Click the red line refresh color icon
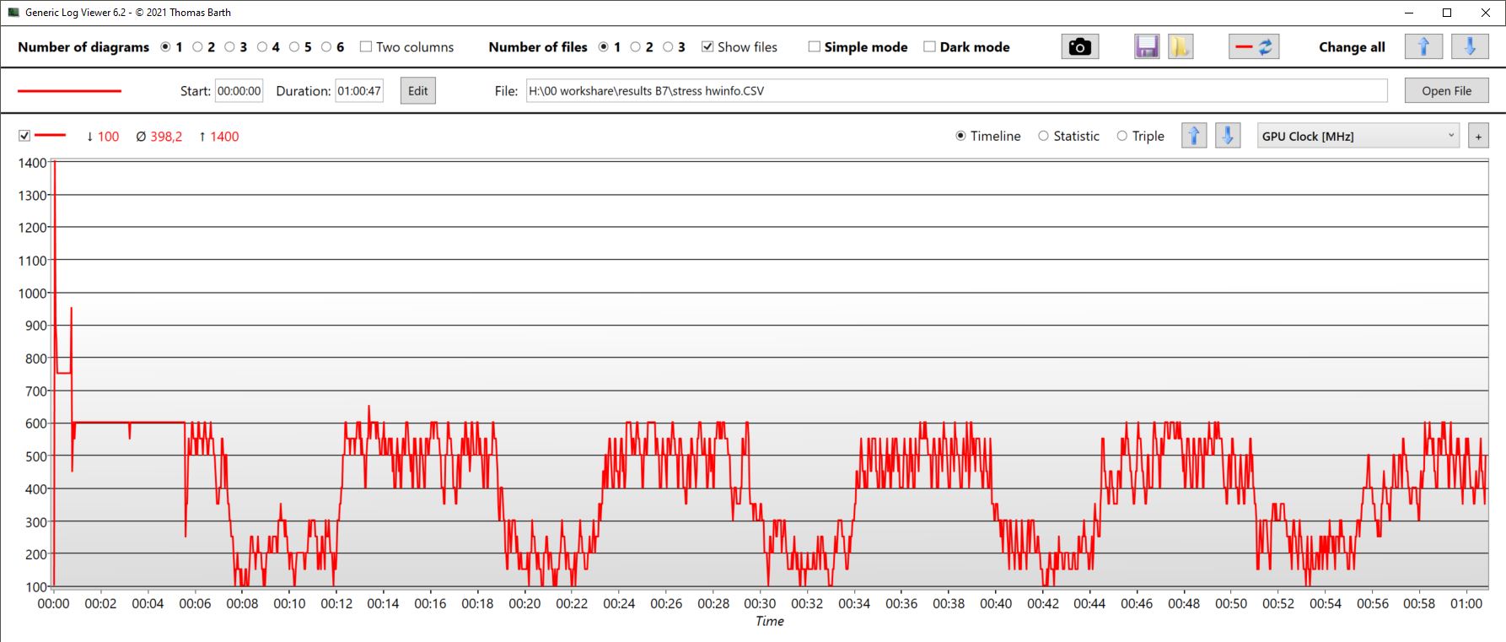The image size is (1506, 642). pos(1254,47)
